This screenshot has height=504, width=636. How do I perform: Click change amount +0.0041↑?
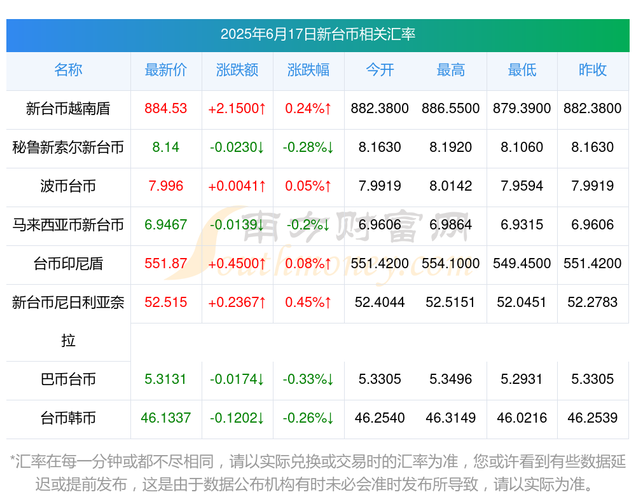coord(237,186)
